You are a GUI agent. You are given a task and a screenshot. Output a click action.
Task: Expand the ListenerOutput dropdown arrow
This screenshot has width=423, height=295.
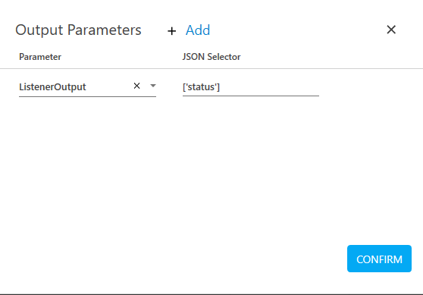(153, 86)
